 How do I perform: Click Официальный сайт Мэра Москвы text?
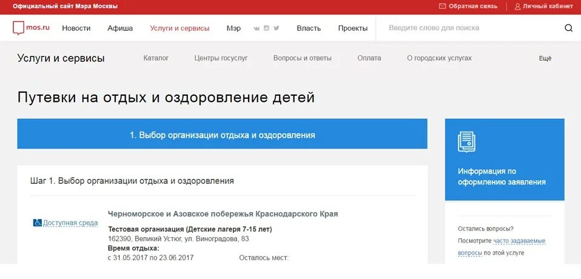(x=65, y=6)
